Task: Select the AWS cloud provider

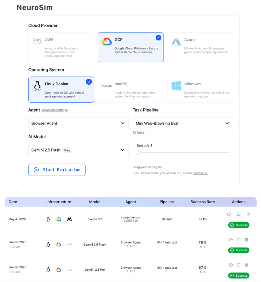Action: pos(61,47)
